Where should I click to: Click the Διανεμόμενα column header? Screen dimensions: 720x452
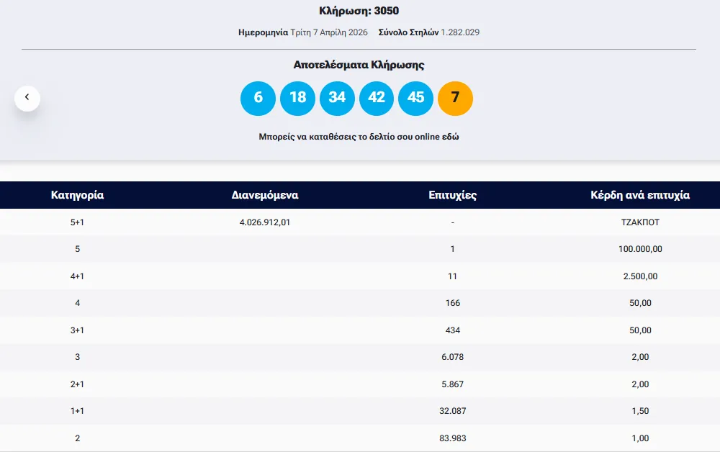click(265, 195)
